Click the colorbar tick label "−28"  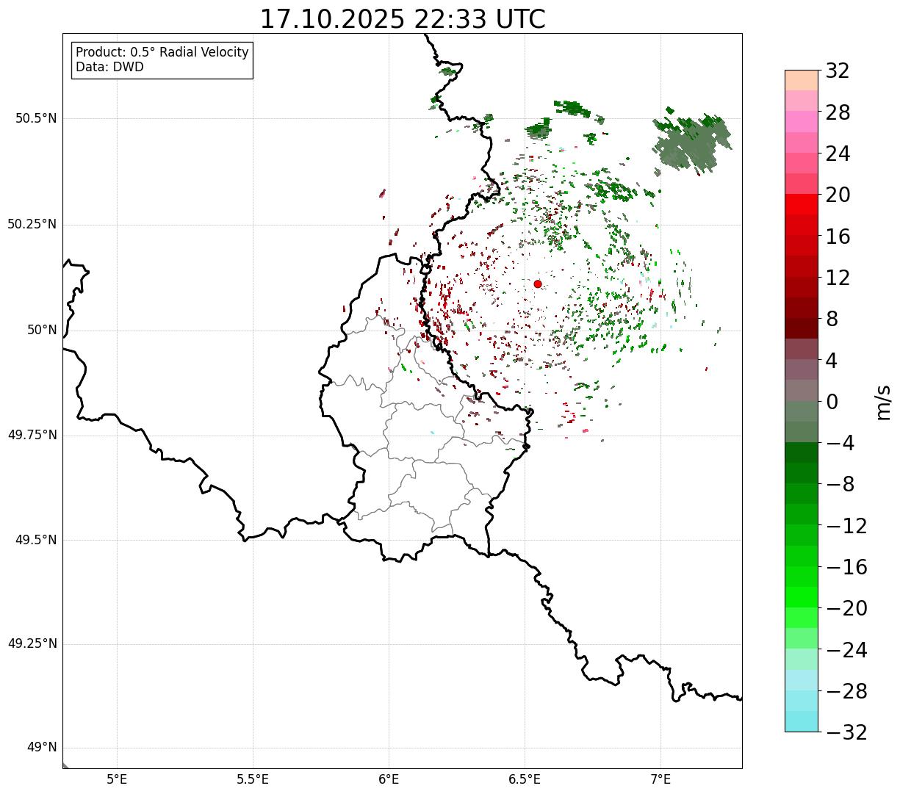click(846, 691)
